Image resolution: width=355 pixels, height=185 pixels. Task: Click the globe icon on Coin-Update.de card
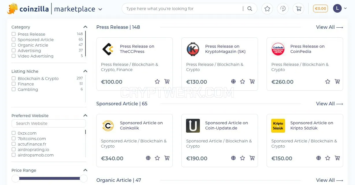[x=233, y=158]
